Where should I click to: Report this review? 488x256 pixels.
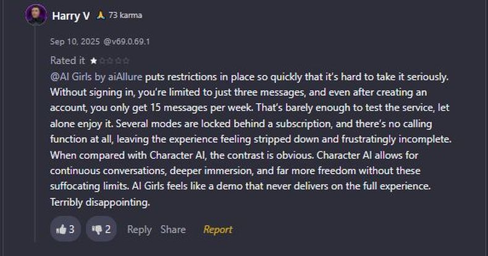coord(218,229)
